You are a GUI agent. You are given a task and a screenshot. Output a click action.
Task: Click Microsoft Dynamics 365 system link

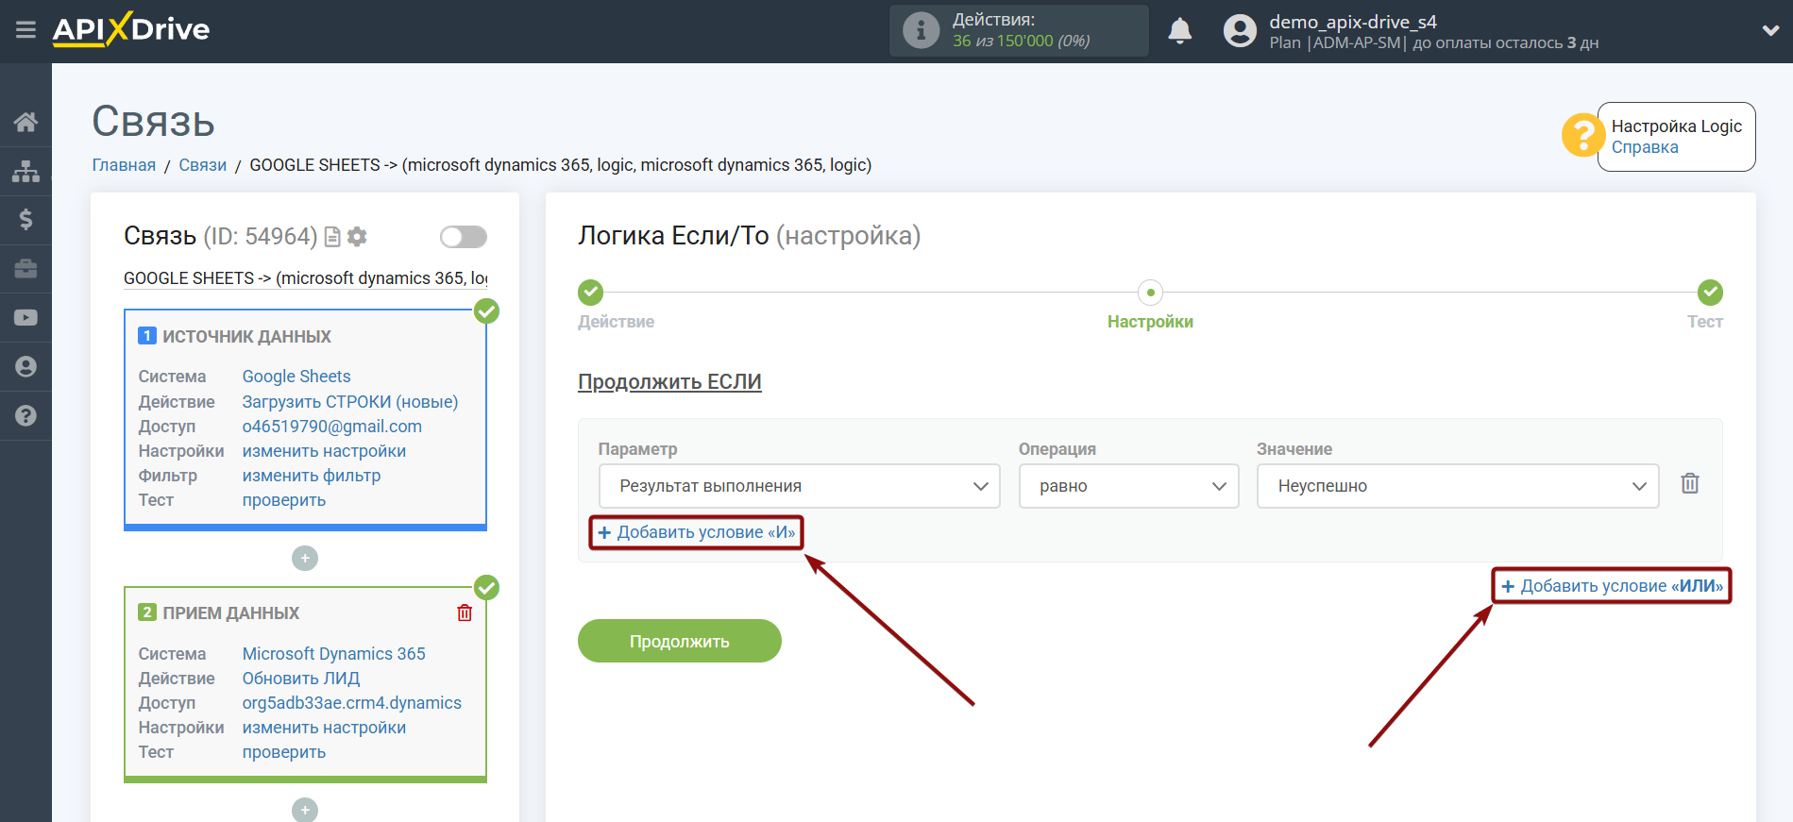[x=334, y=654]
